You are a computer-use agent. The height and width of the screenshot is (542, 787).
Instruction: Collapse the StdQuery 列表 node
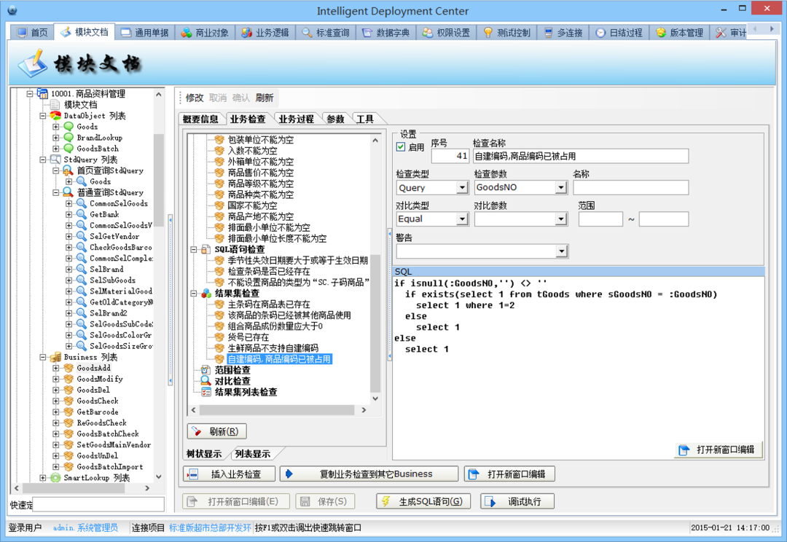pos(43,160)
